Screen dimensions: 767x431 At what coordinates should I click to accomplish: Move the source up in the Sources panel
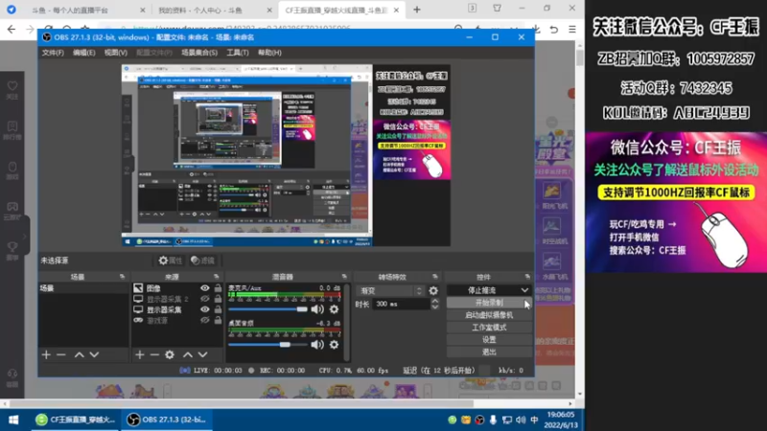pyautogui.click(x=188, y=354)
